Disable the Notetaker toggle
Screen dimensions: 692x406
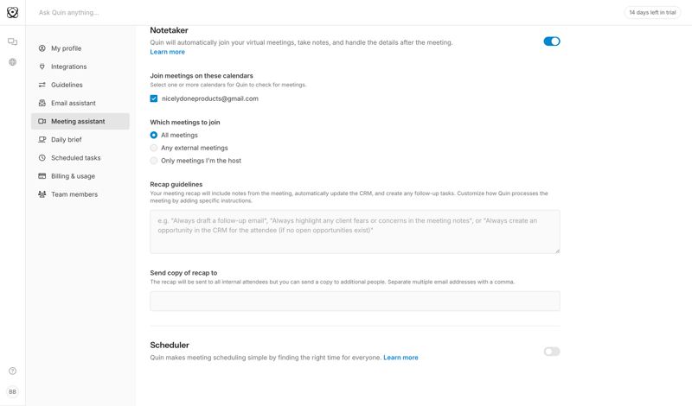pos(551,41)
